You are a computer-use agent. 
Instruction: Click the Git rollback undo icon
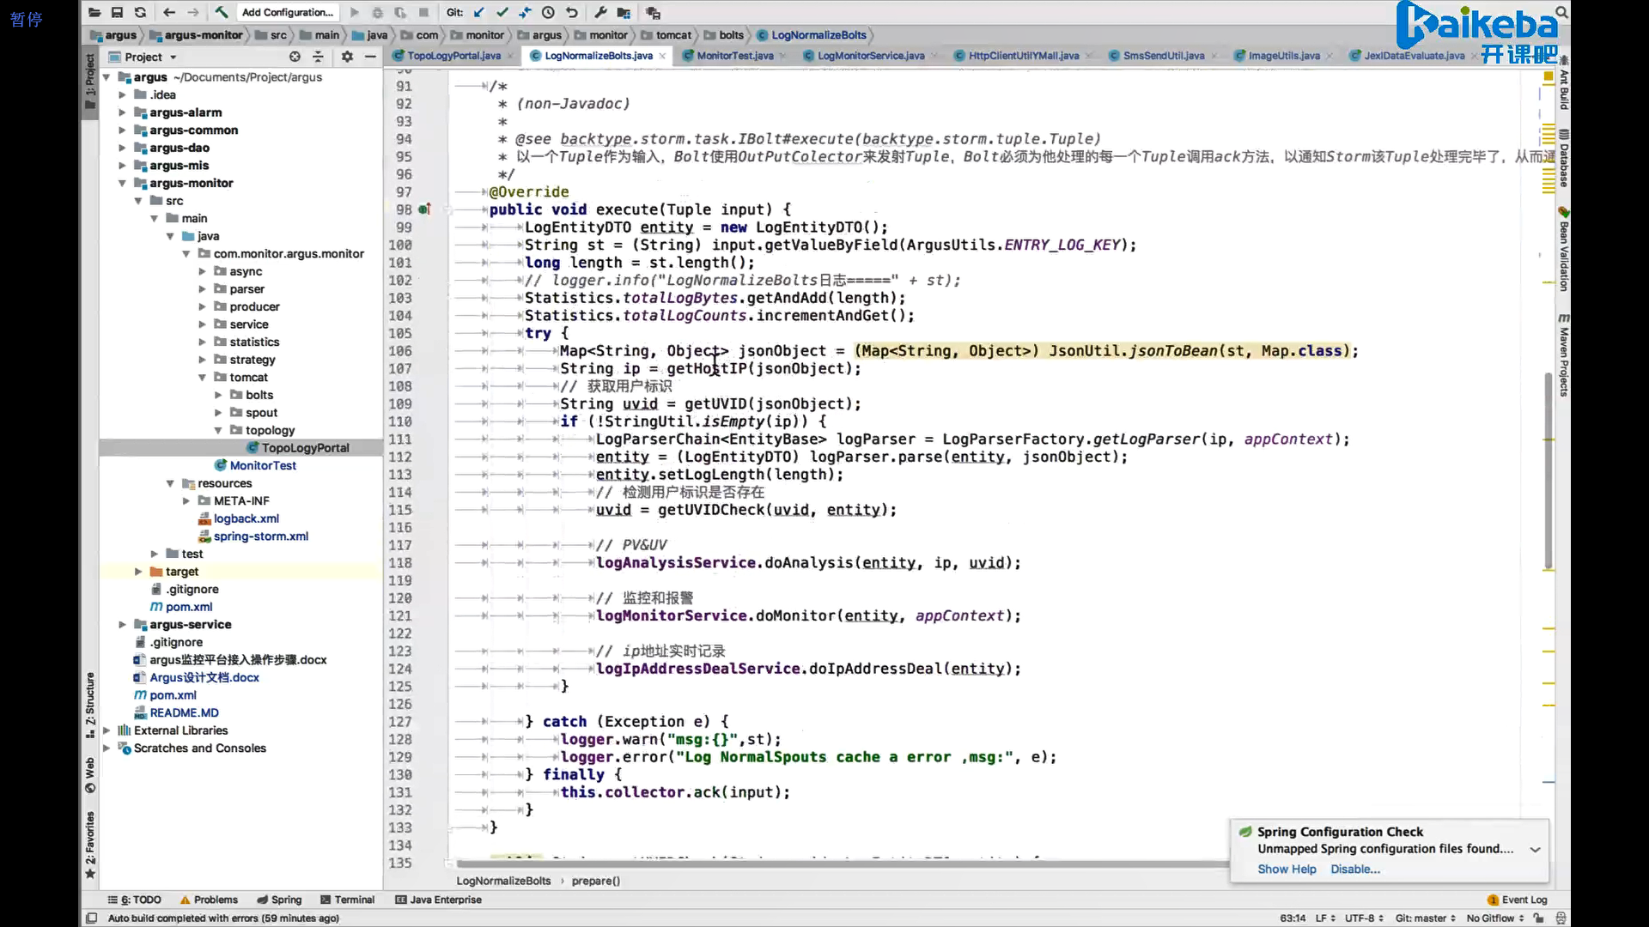[572, 12]
